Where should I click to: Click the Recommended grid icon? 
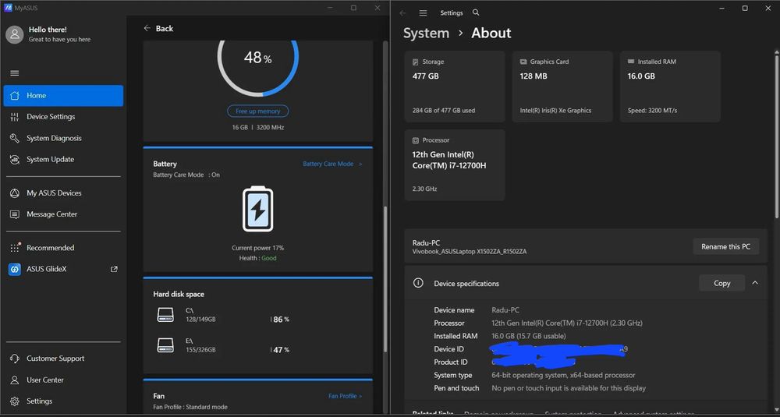coord(14,248)
